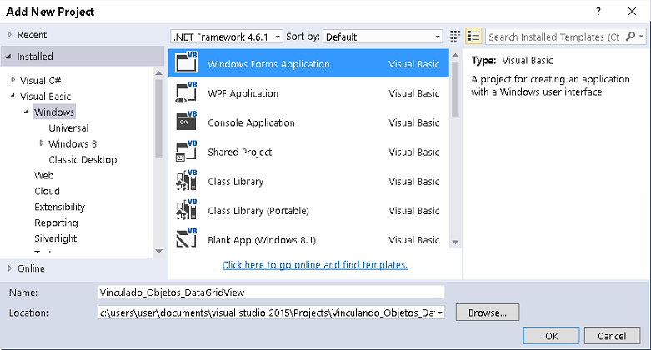This screenshot has width=651, height=350.
Task: Select the Class Library template icon
Action: (186, 181)
